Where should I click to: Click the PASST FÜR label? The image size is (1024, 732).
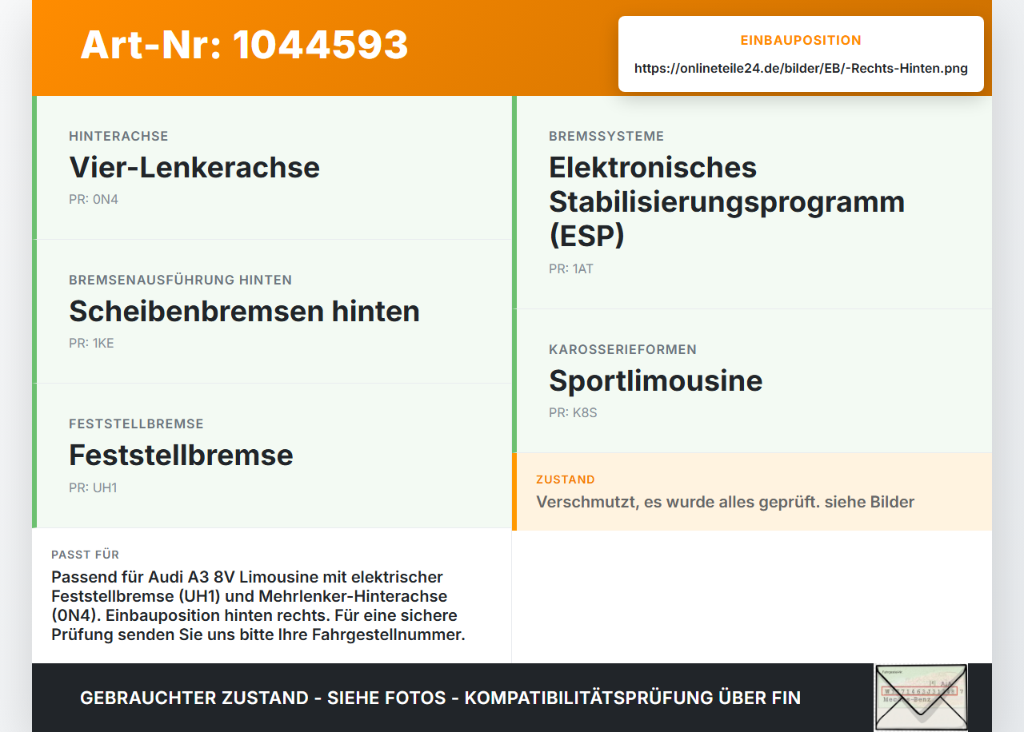pos(85,555)
